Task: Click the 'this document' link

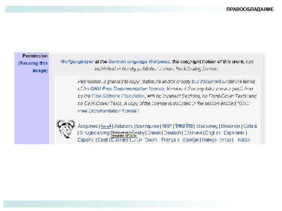Action: (x=206, y=82)
